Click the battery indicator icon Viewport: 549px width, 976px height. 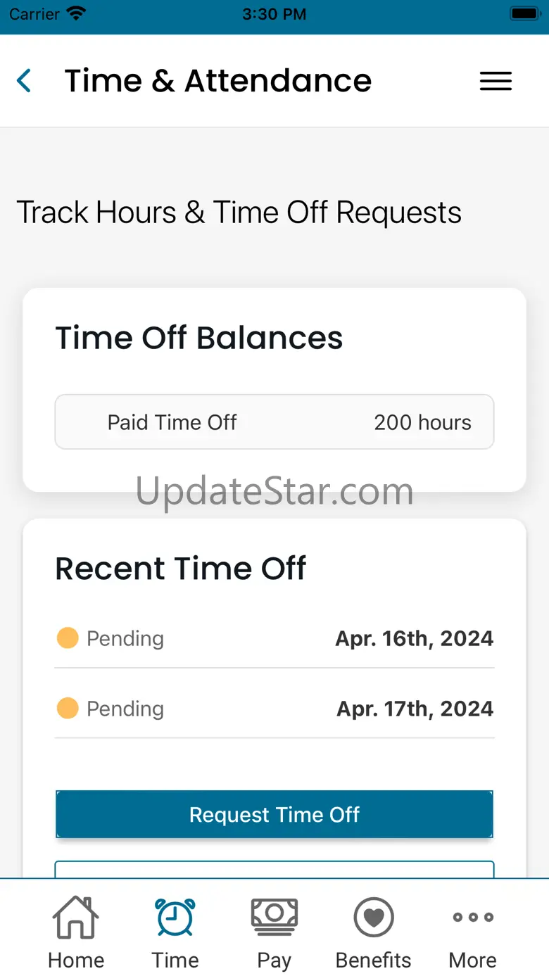tap(524, 14)
